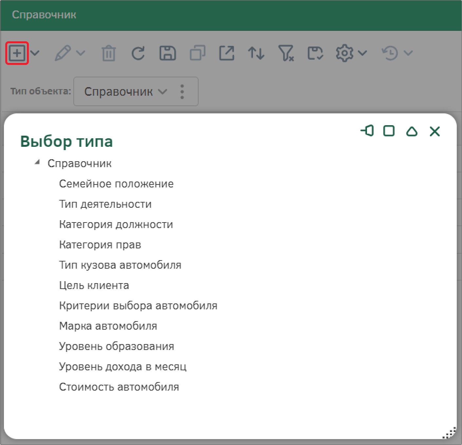Open the settings gear dropdown arrow

362,53
